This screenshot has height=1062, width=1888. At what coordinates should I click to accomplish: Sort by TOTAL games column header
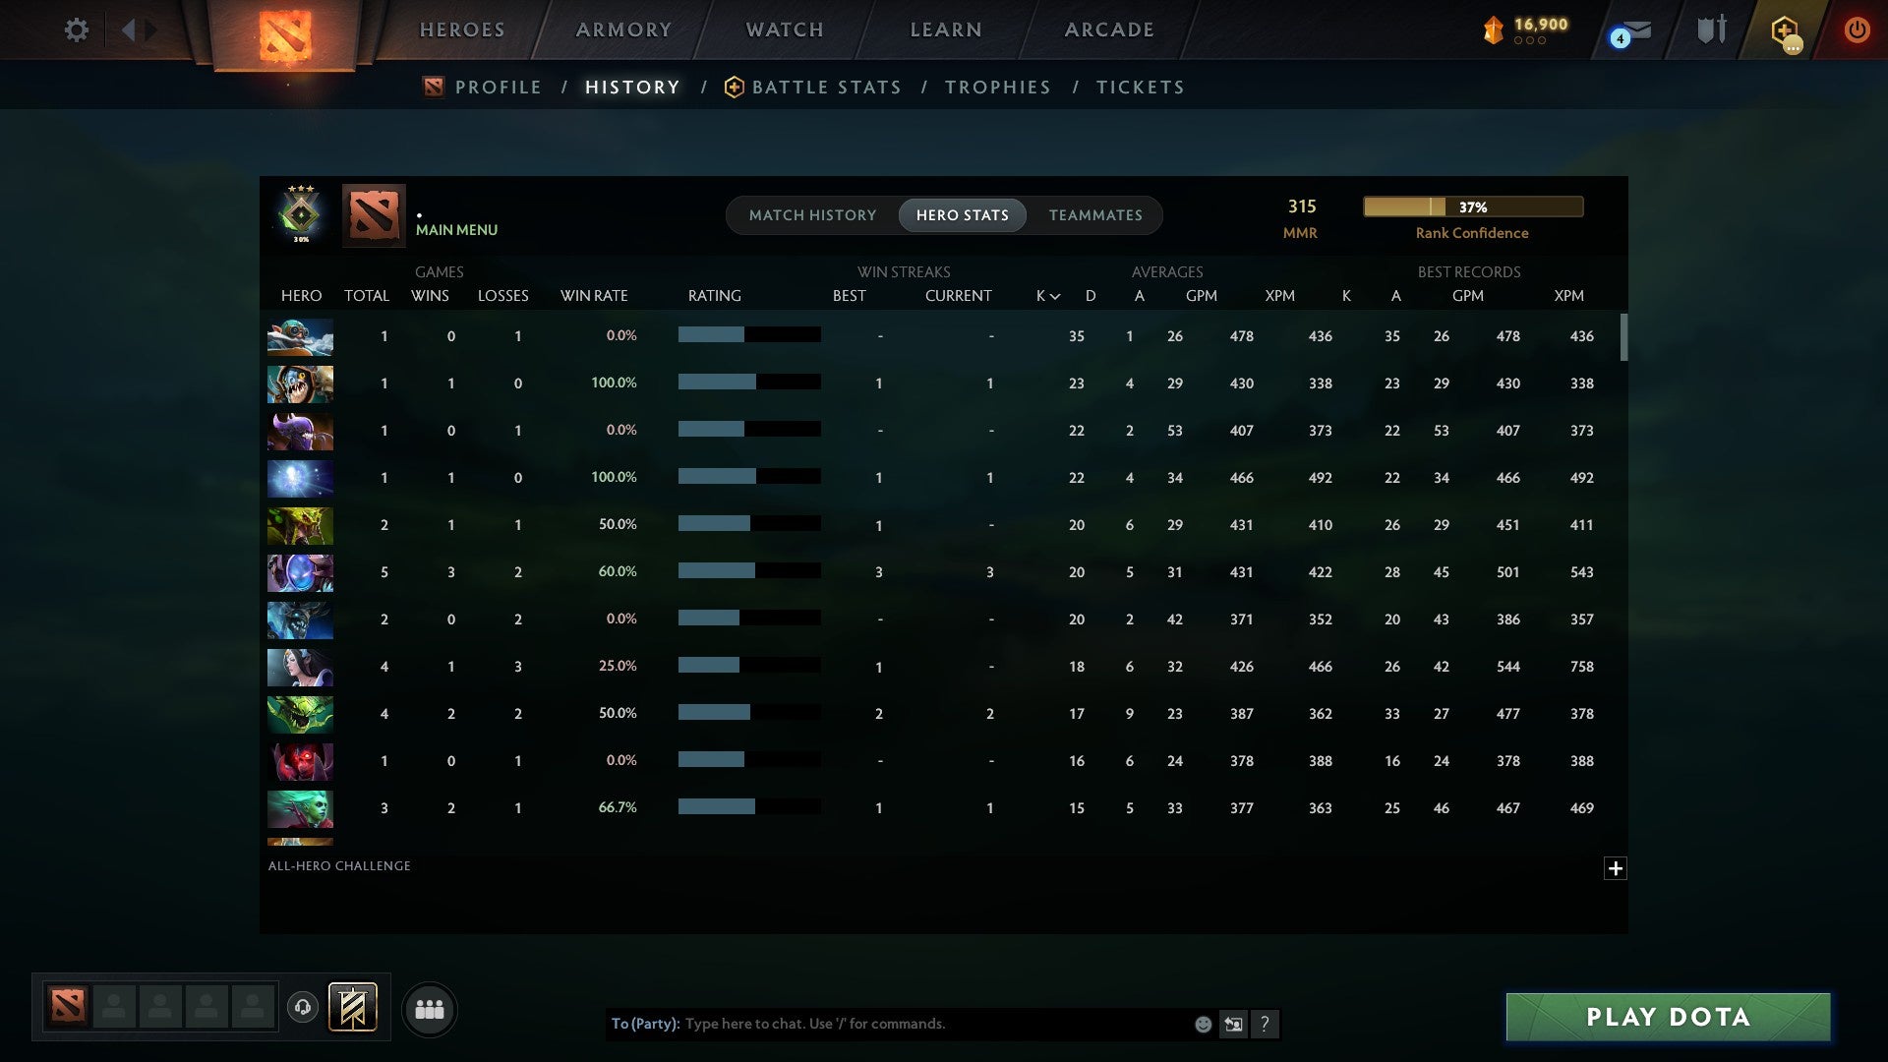[x=367, y=296]
